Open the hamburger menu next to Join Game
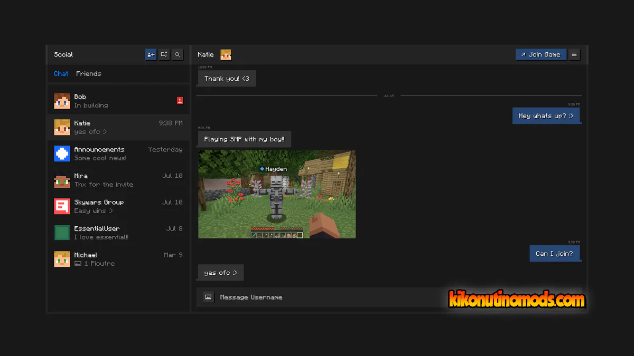The image size is (634, 356). pyautogui.click(x=574, y=54)
